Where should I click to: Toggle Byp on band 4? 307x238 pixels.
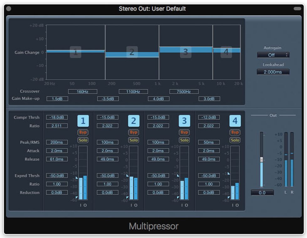point(235,132)
